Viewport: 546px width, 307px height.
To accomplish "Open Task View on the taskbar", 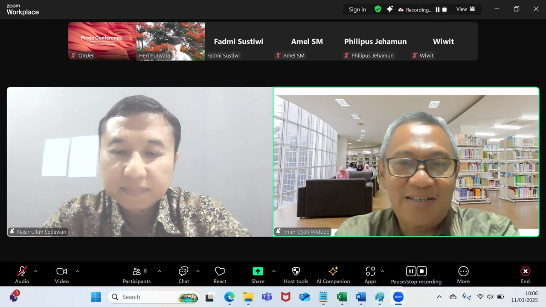I will pos(210,297).
